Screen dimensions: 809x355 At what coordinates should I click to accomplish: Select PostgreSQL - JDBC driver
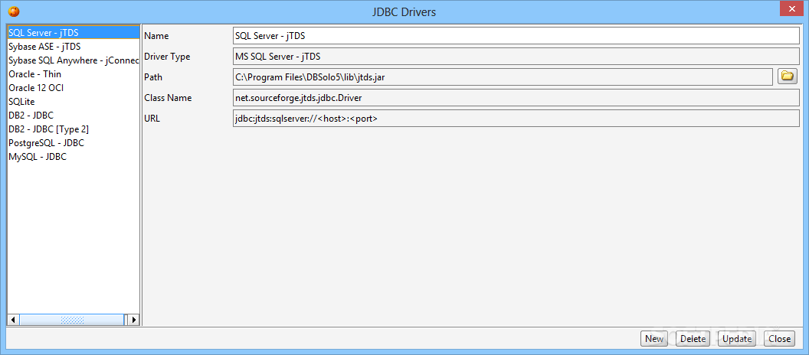[74, 143]
